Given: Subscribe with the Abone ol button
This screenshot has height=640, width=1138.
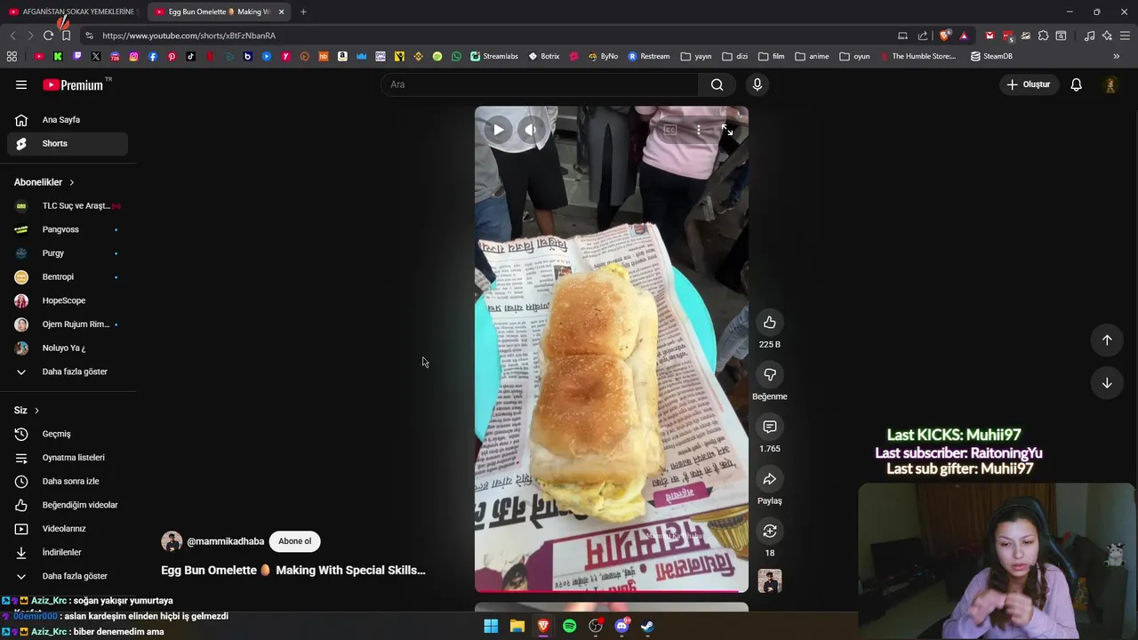Looking at the screenshot, I should coord(295,541).
